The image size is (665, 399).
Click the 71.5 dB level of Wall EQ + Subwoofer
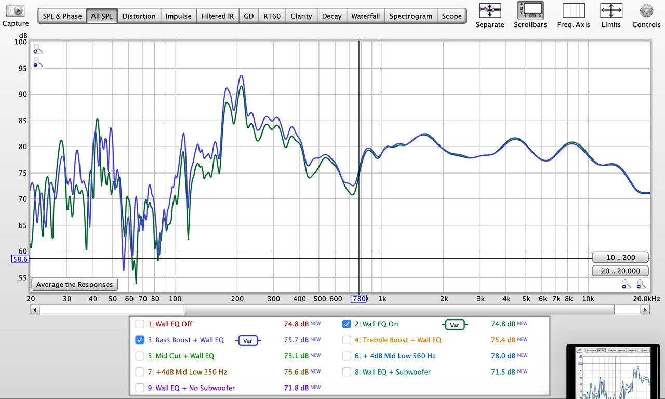pos(503,373)
